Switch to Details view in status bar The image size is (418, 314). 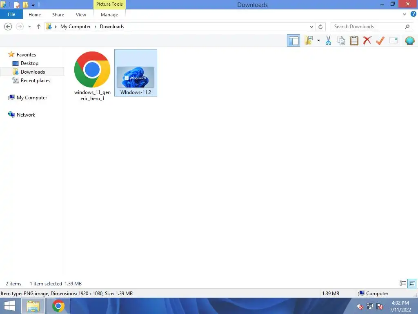click(402, 284)
